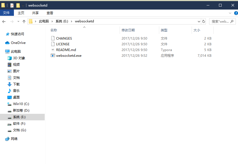Switch to the 查看 ribbon tab
The height and width of the screenshot is (164, 238).
[x=50, y=13]
